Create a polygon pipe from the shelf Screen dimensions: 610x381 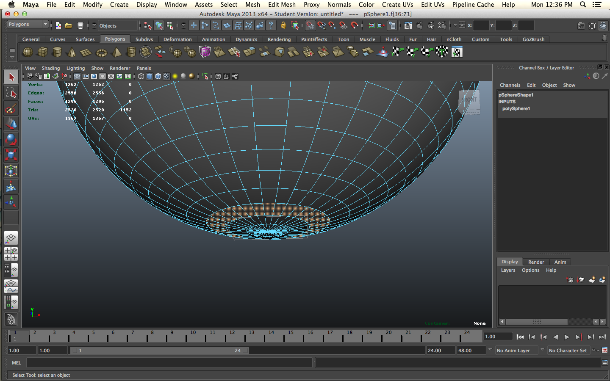131,52
